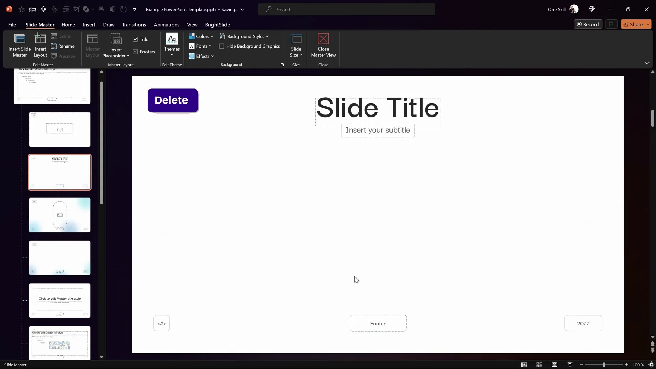
Task: Customize Quick Access Toolbar dropdown
Action: (x=135, y=9)
